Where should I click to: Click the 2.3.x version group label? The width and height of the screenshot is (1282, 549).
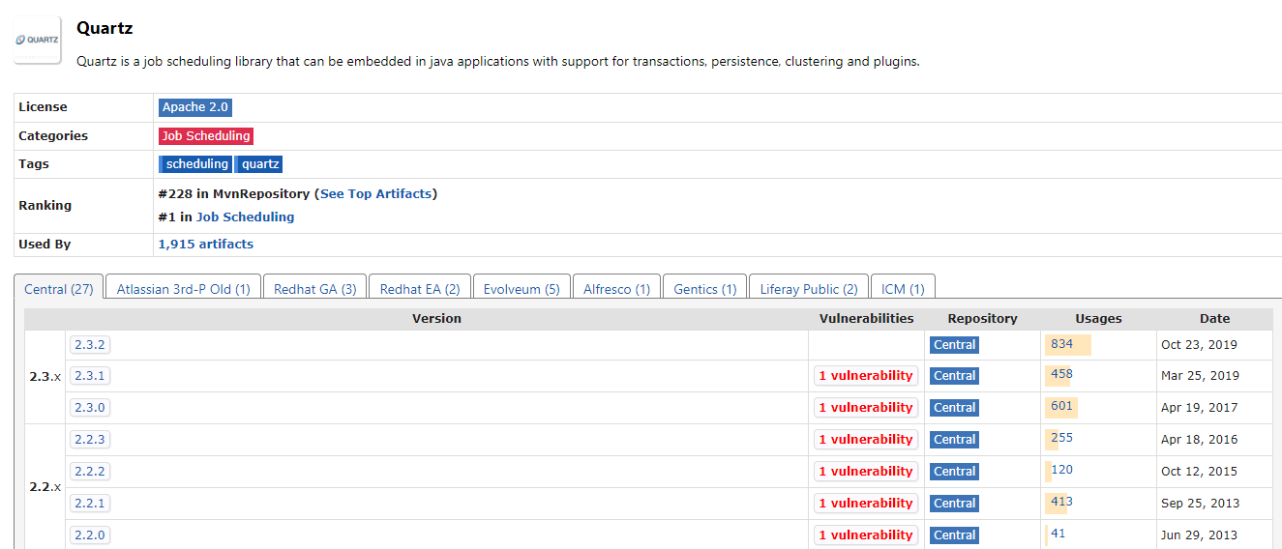tap(45, 376)
